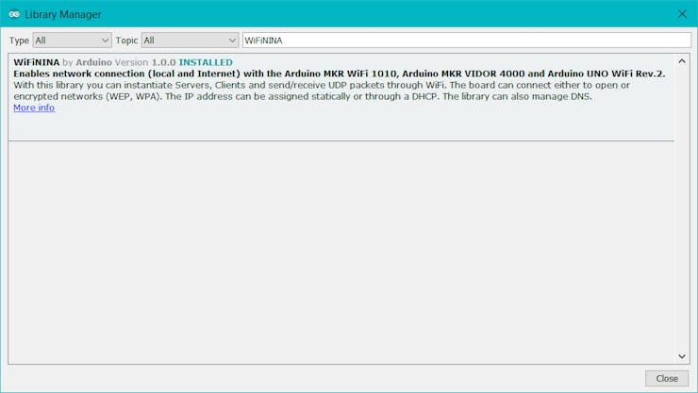Close the Library Manager window with X
Image resolution: width=698 pixels, height=393 pixels.
682,14
